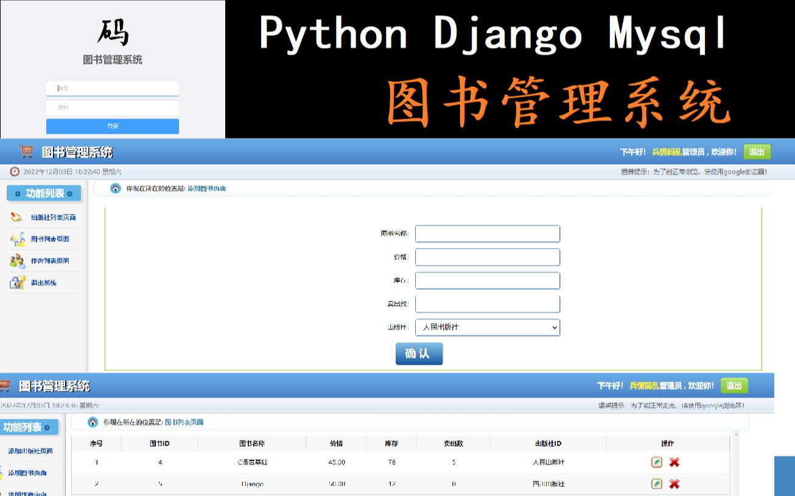
Task: Click the 库存 column header in table
Action: pyautogui.click(x=391, y=444)
